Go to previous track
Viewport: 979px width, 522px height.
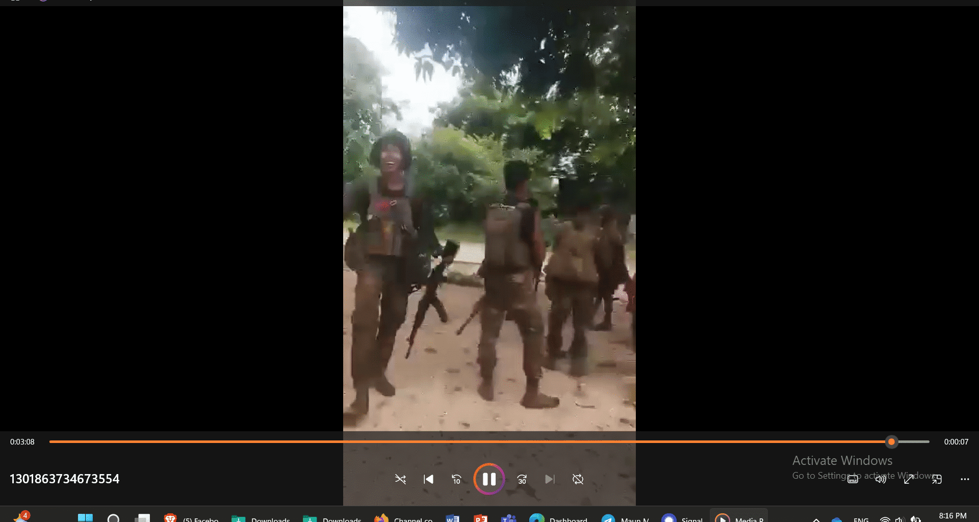click(428, 479)
